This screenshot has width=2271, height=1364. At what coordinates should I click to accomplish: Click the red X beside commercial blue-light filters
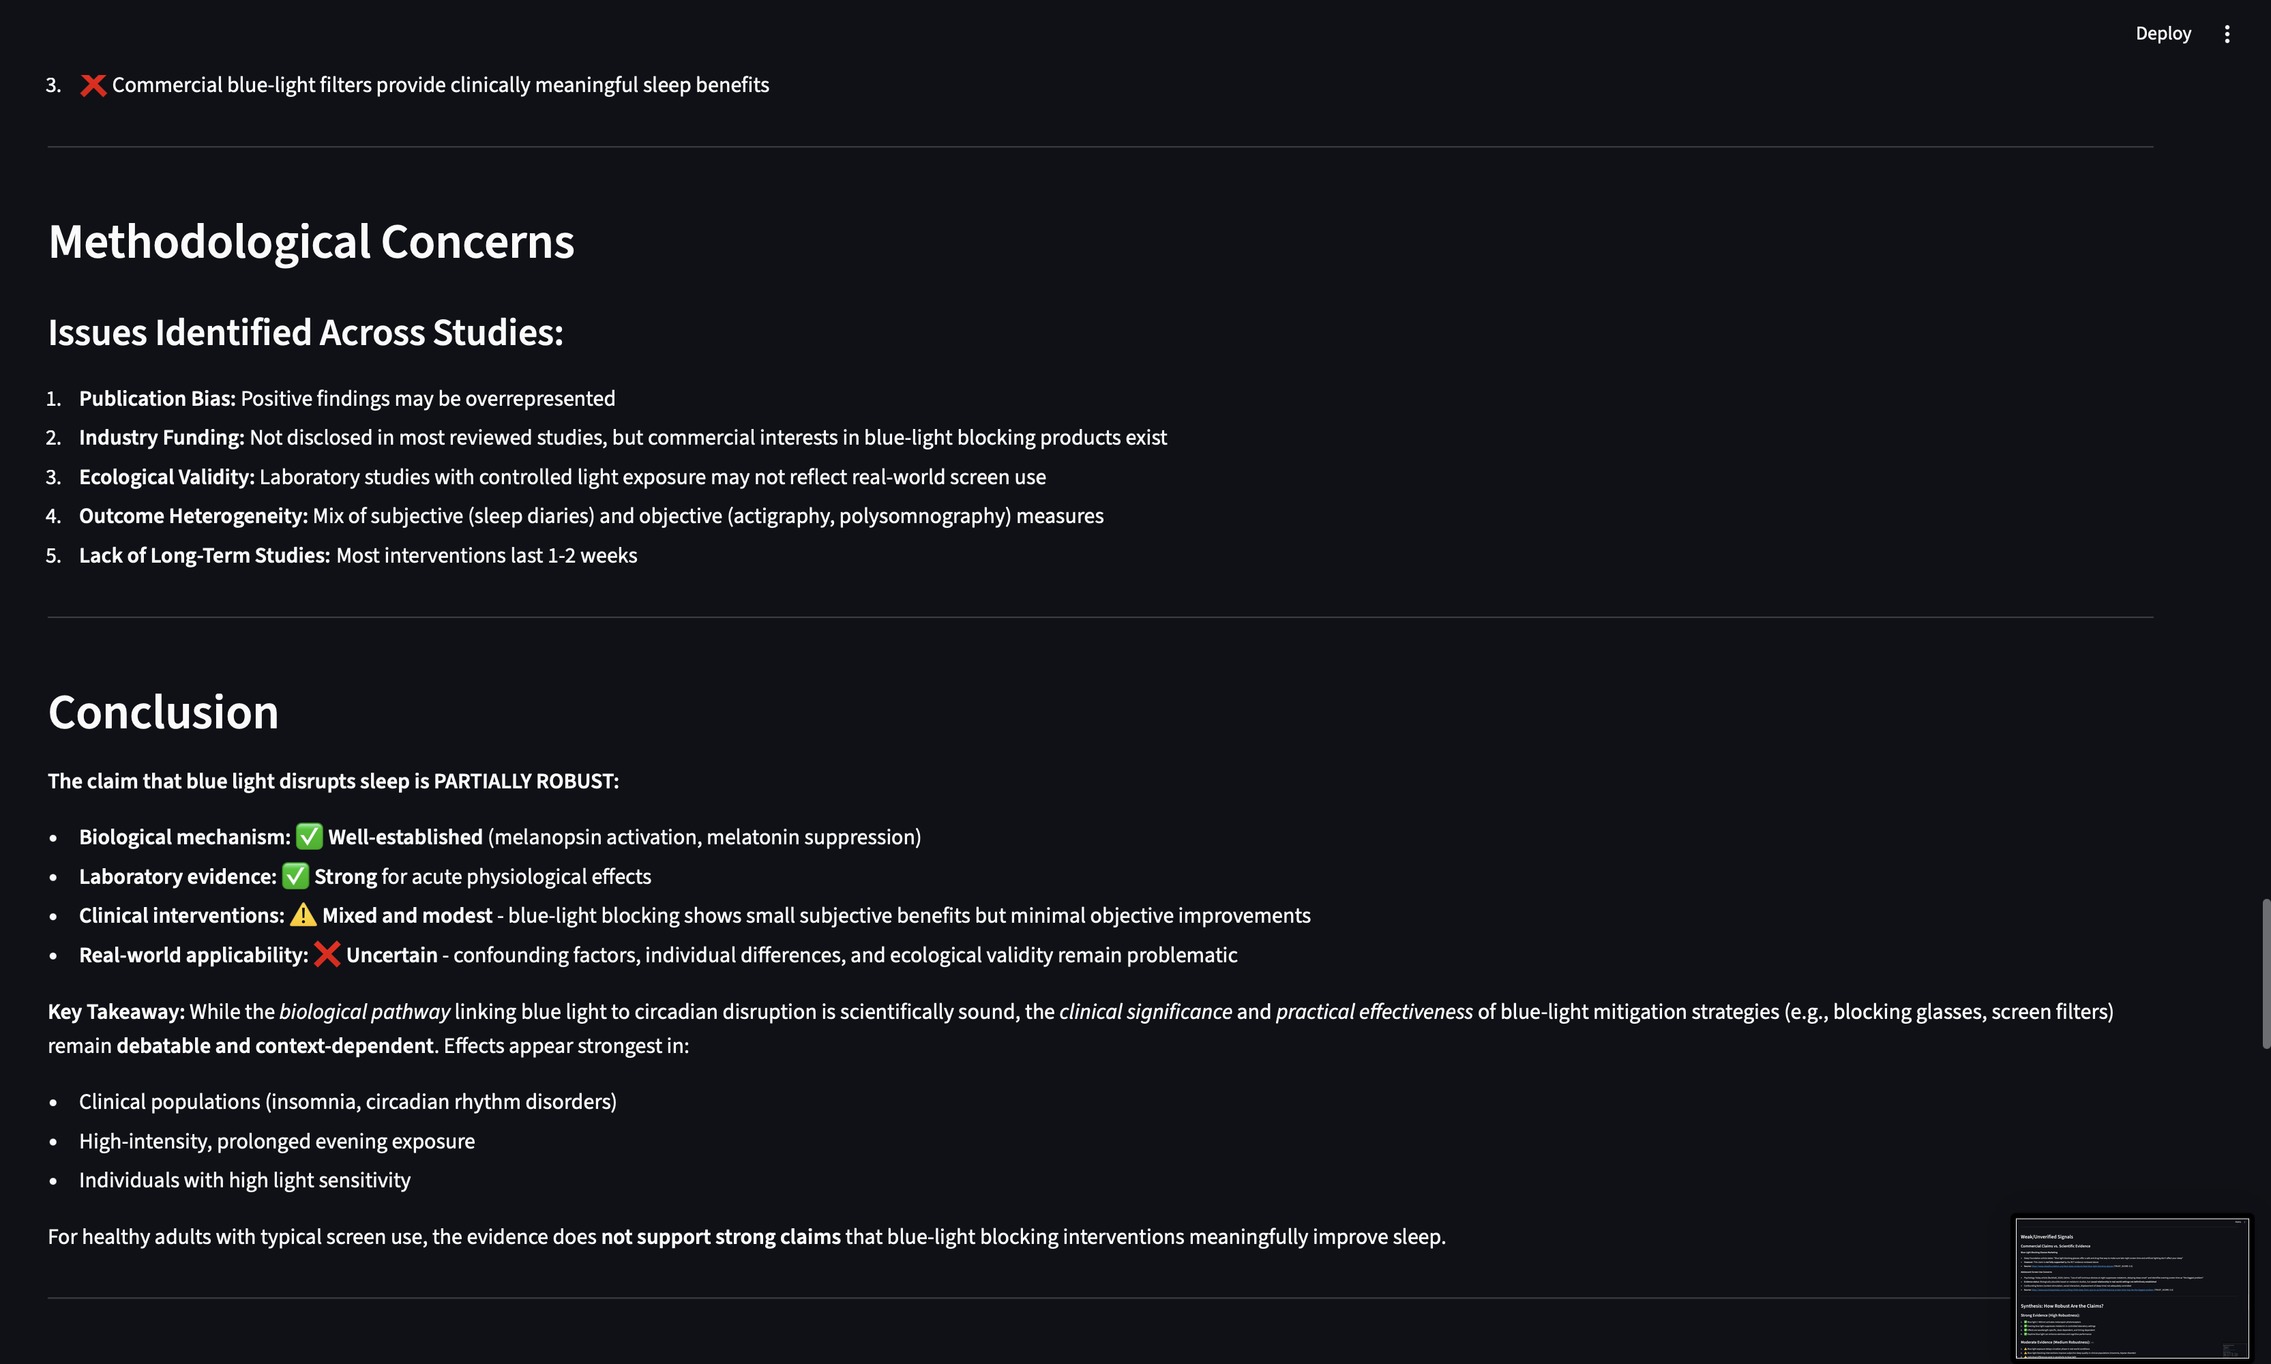click(93, 85)
